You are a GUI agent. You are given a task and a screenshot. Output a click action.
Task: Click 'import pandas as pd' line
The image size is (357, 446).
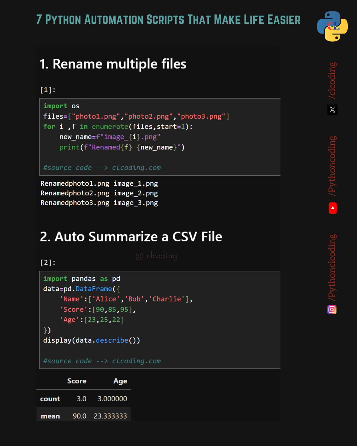(x=82, y=279)
